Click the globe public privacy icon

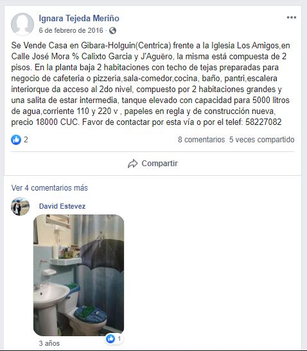click(x=112, y=30)
